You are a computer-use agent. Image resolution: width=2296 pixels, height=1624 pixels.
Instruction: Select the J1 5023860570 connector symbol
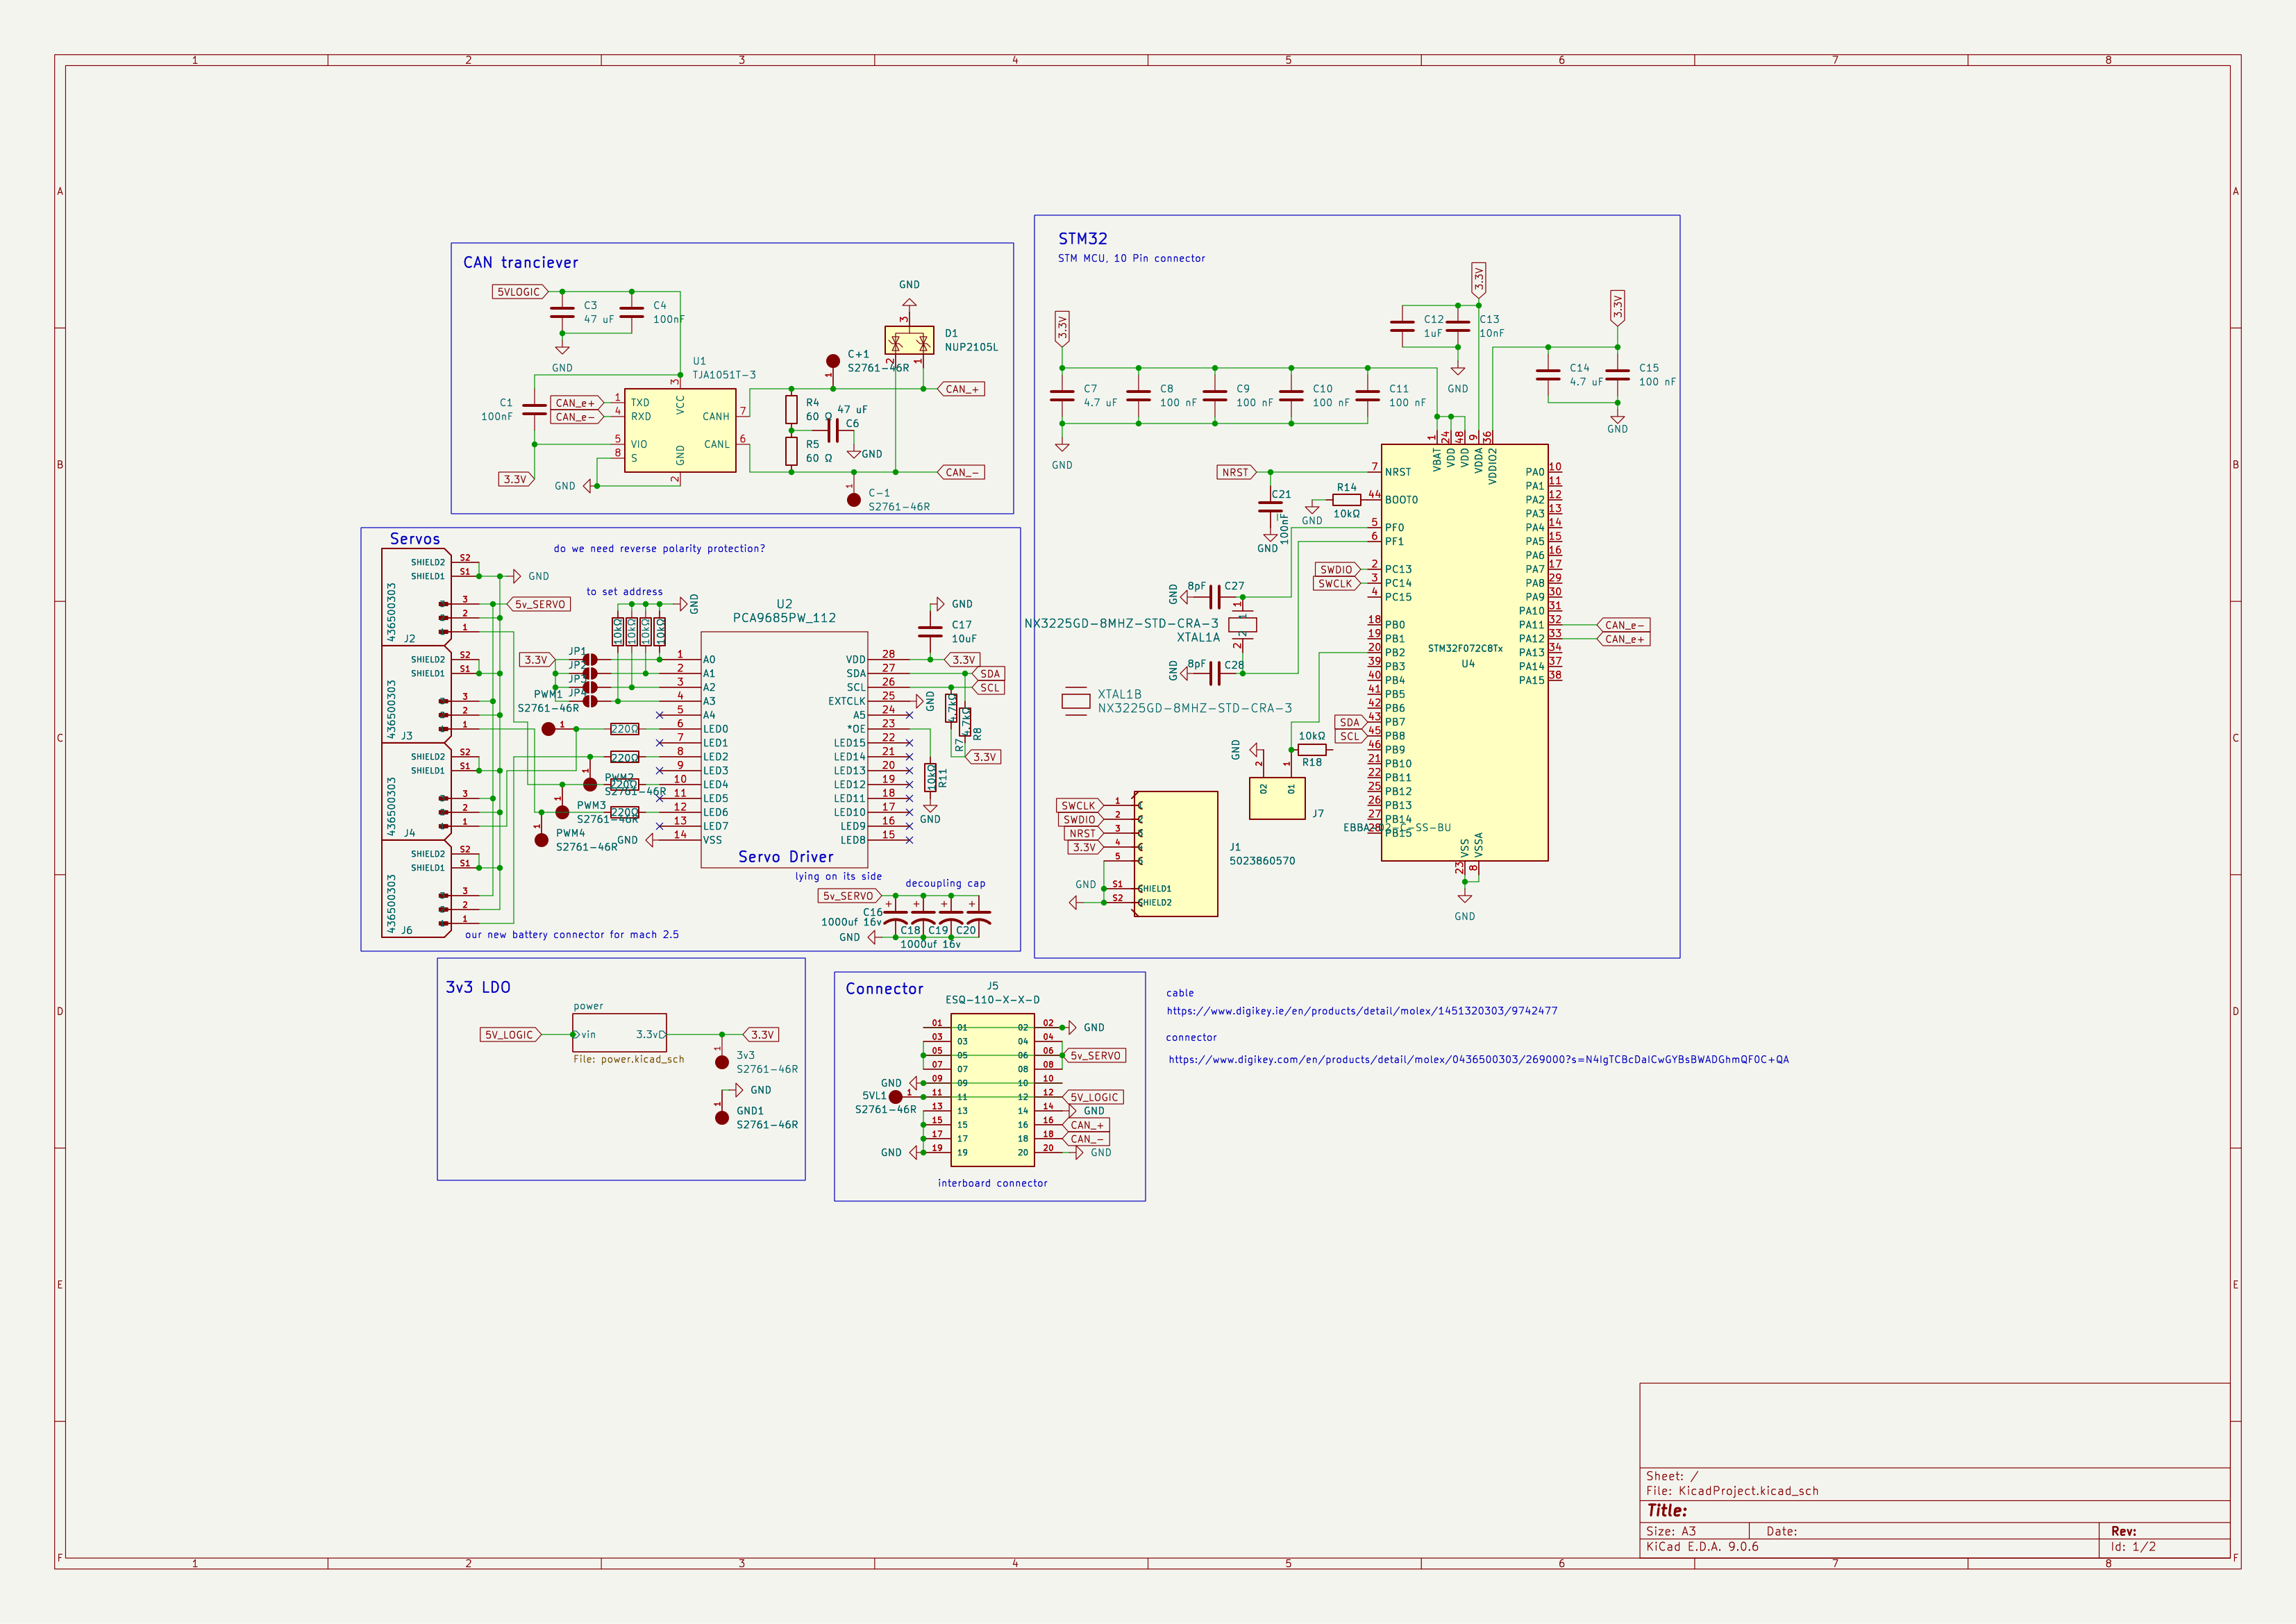pos(1177,854)
